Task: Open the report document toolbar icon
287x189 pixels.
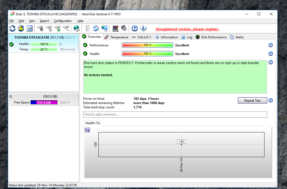Action: click(87, 28)
